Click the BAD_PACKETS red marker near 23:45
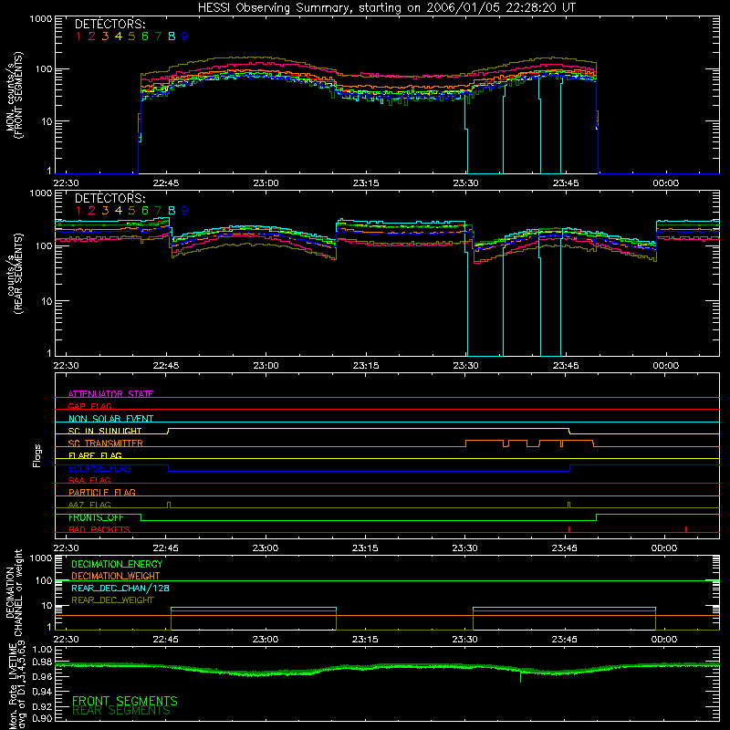This screenshot has width=730, height=730. coord(569,529)
